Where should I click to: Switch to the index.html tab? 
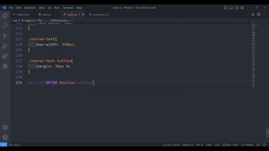(23, 15)
